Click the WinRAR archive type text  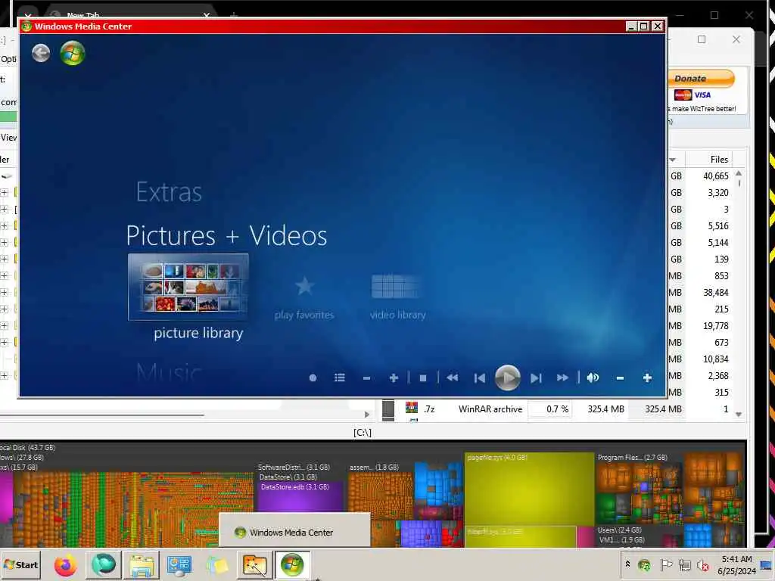coord(490,409)
